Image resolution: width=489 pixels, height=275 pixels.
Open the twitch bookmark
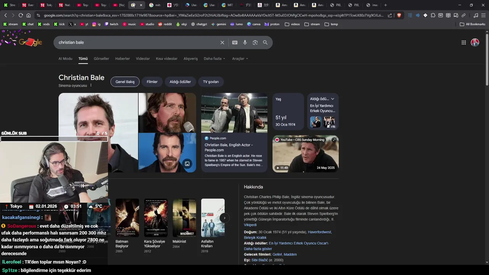click(111, 24)
